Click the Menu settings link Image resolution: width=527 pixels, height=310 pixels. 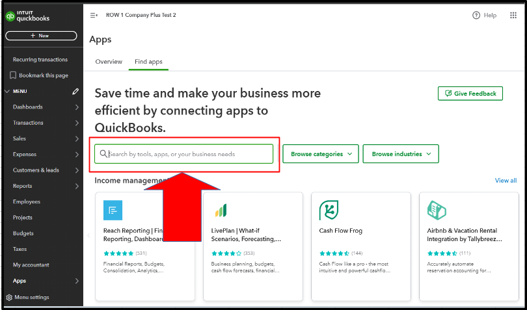pos(32,298)
